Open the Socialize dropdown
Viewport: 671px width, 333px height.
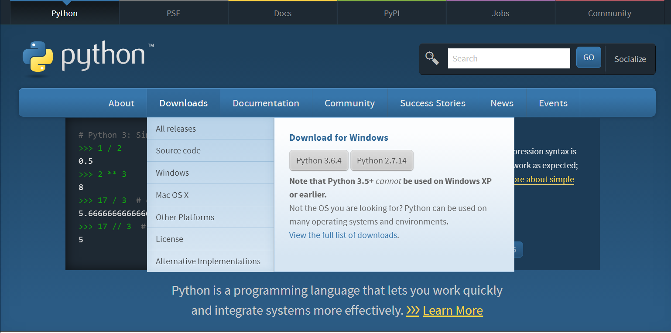click(x=630, y=59)
